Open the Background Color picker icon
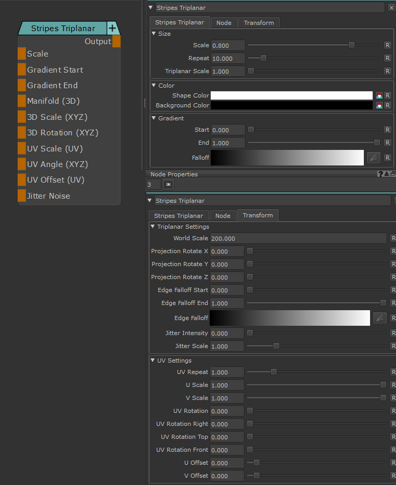396x485 pixels. click(379, 105)
